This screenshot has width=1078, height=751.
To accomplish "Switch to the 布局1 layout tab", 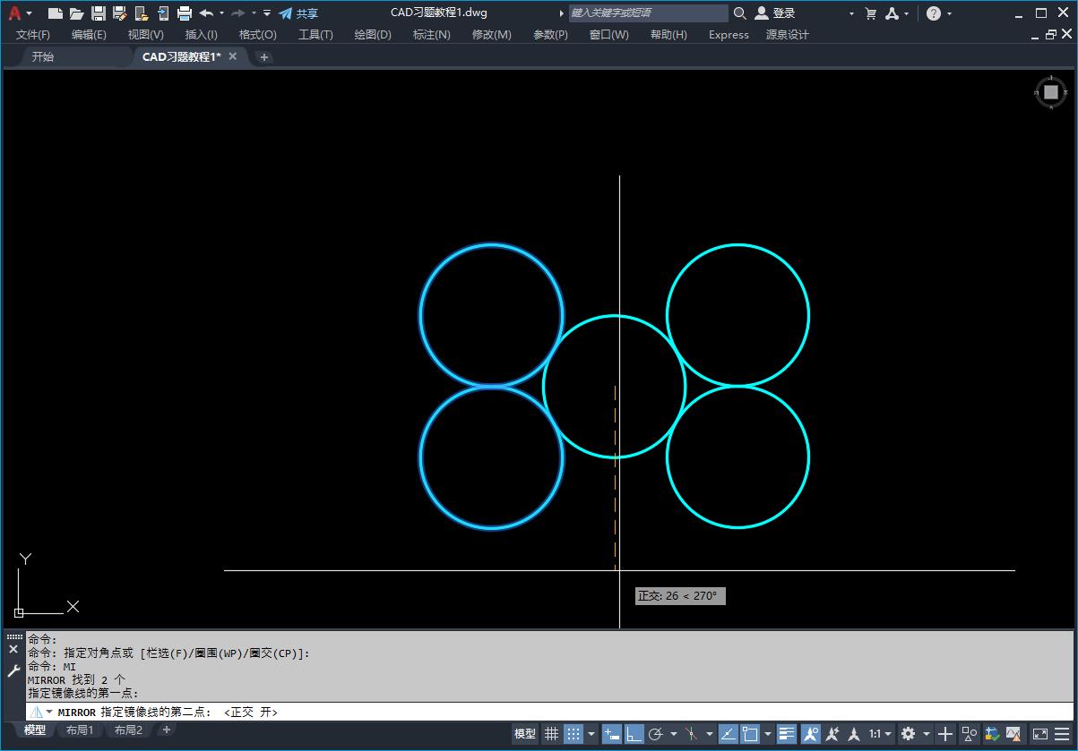I will point(80,730).
